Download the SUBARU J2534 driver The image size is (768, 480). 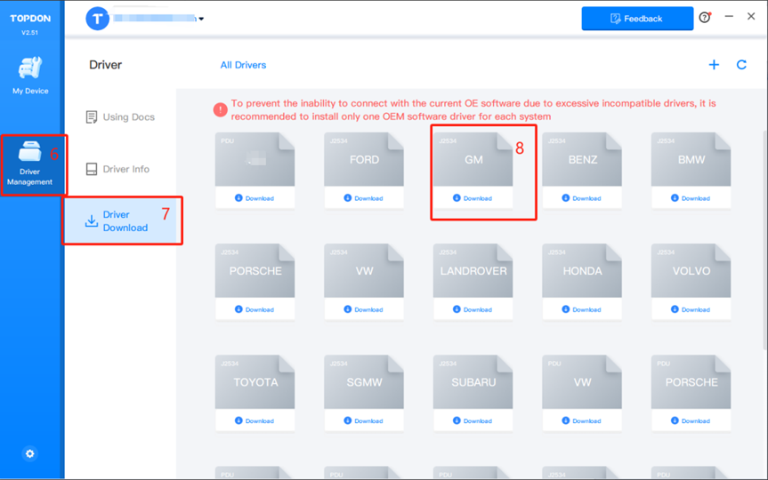point(473,420)
